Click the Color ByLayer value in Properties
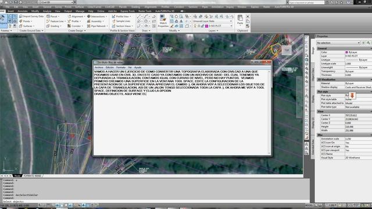Screen dimensions: 372x209 [358, 52]
